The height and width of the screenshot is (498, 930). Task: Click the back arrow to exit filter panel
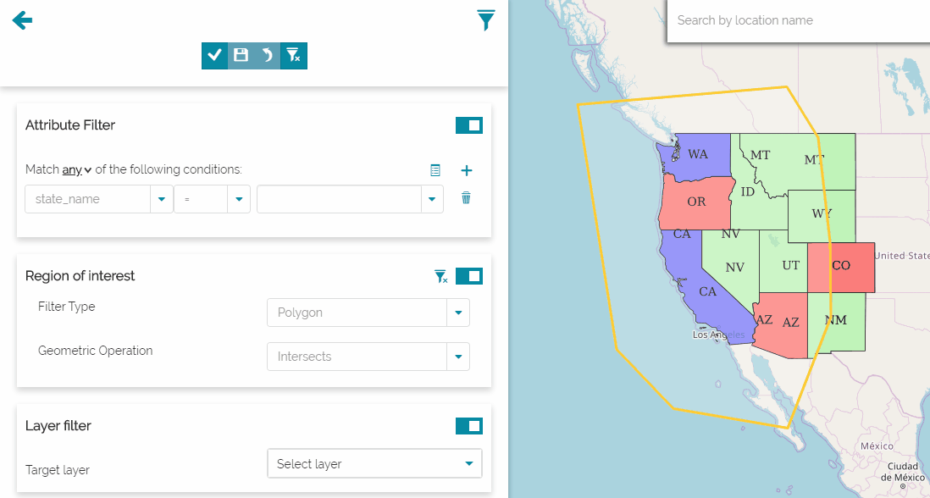tap(22, 19)
